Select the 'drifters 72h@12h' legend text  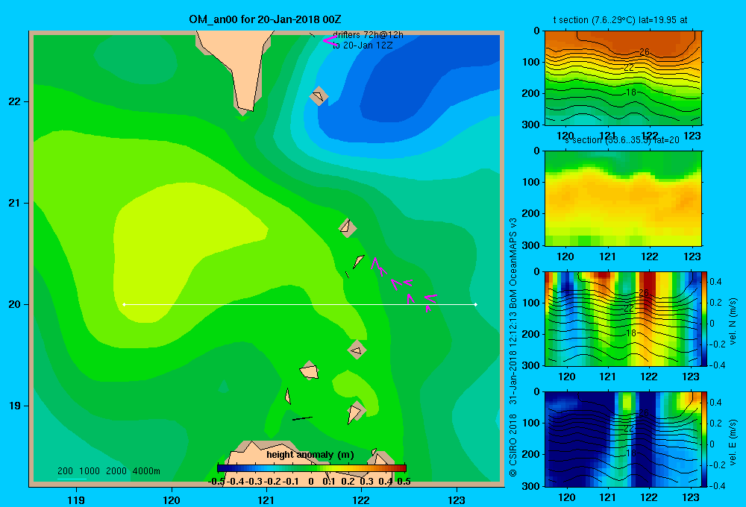coord(368,35)
